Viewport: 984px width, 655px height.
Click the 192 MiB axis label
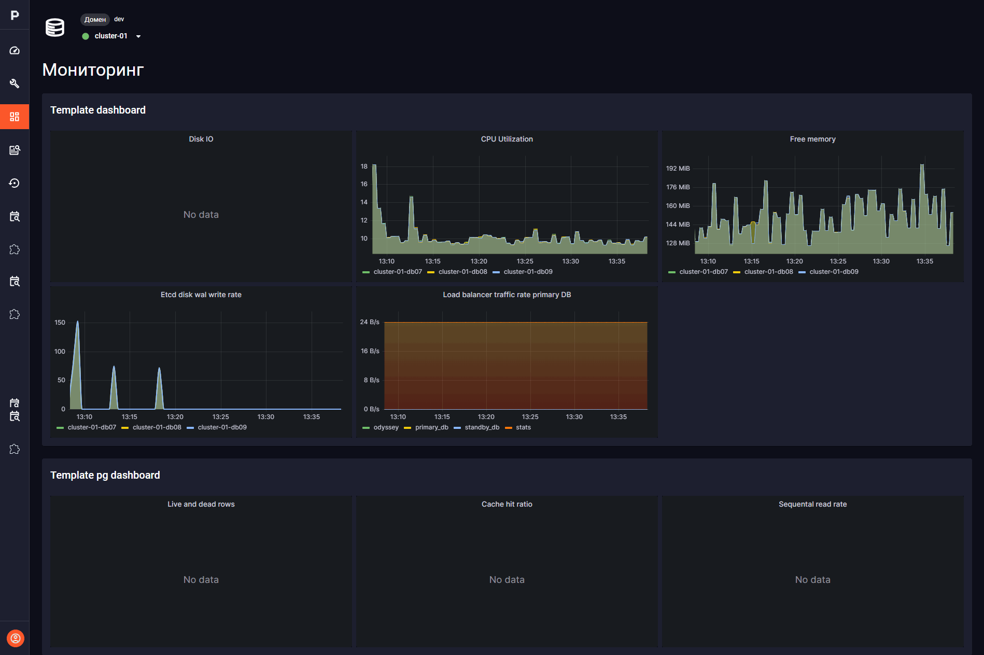pos(678,169)
